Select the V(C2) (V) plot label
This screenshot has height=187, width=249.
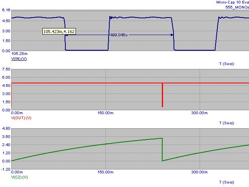pyautogui.click(x=19, y=177)
